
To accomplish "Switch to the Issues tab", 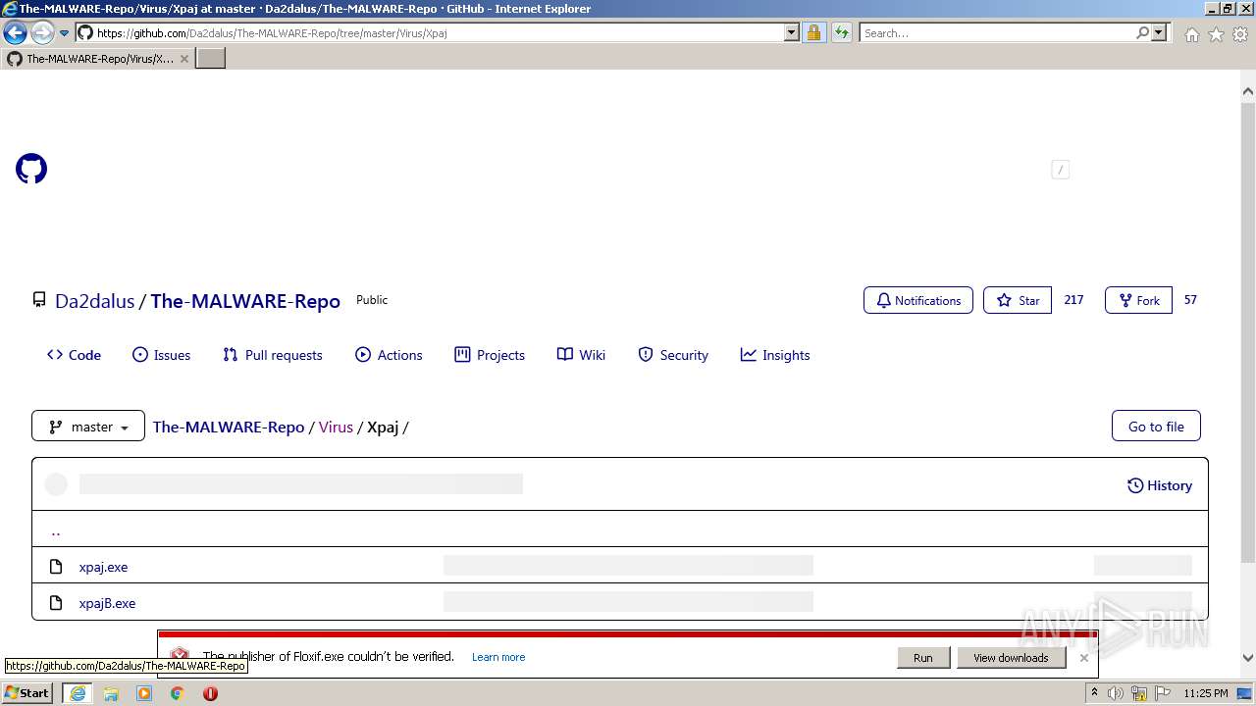I will point(161,355).
